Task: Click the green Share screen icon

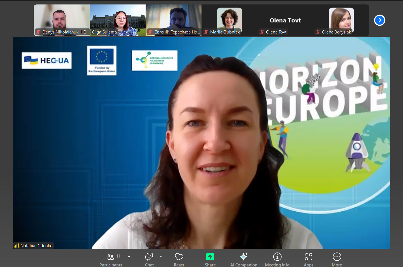Action: point(210,257)
